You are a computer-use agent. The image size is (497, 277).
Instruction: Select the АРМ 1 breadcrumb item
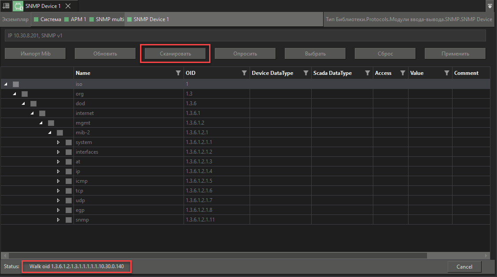[x=78, y=19]
